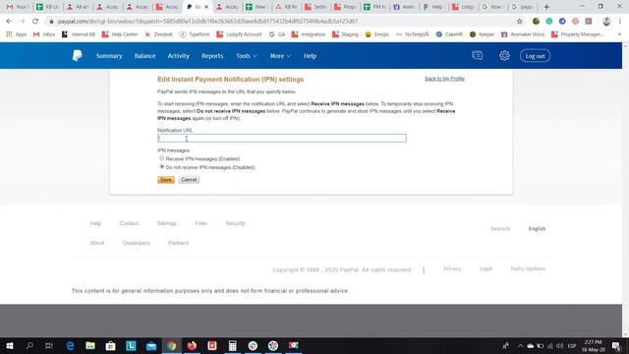The image size is (629, 354).
Task: Go to the Summary page
Action: coord(109,56)
